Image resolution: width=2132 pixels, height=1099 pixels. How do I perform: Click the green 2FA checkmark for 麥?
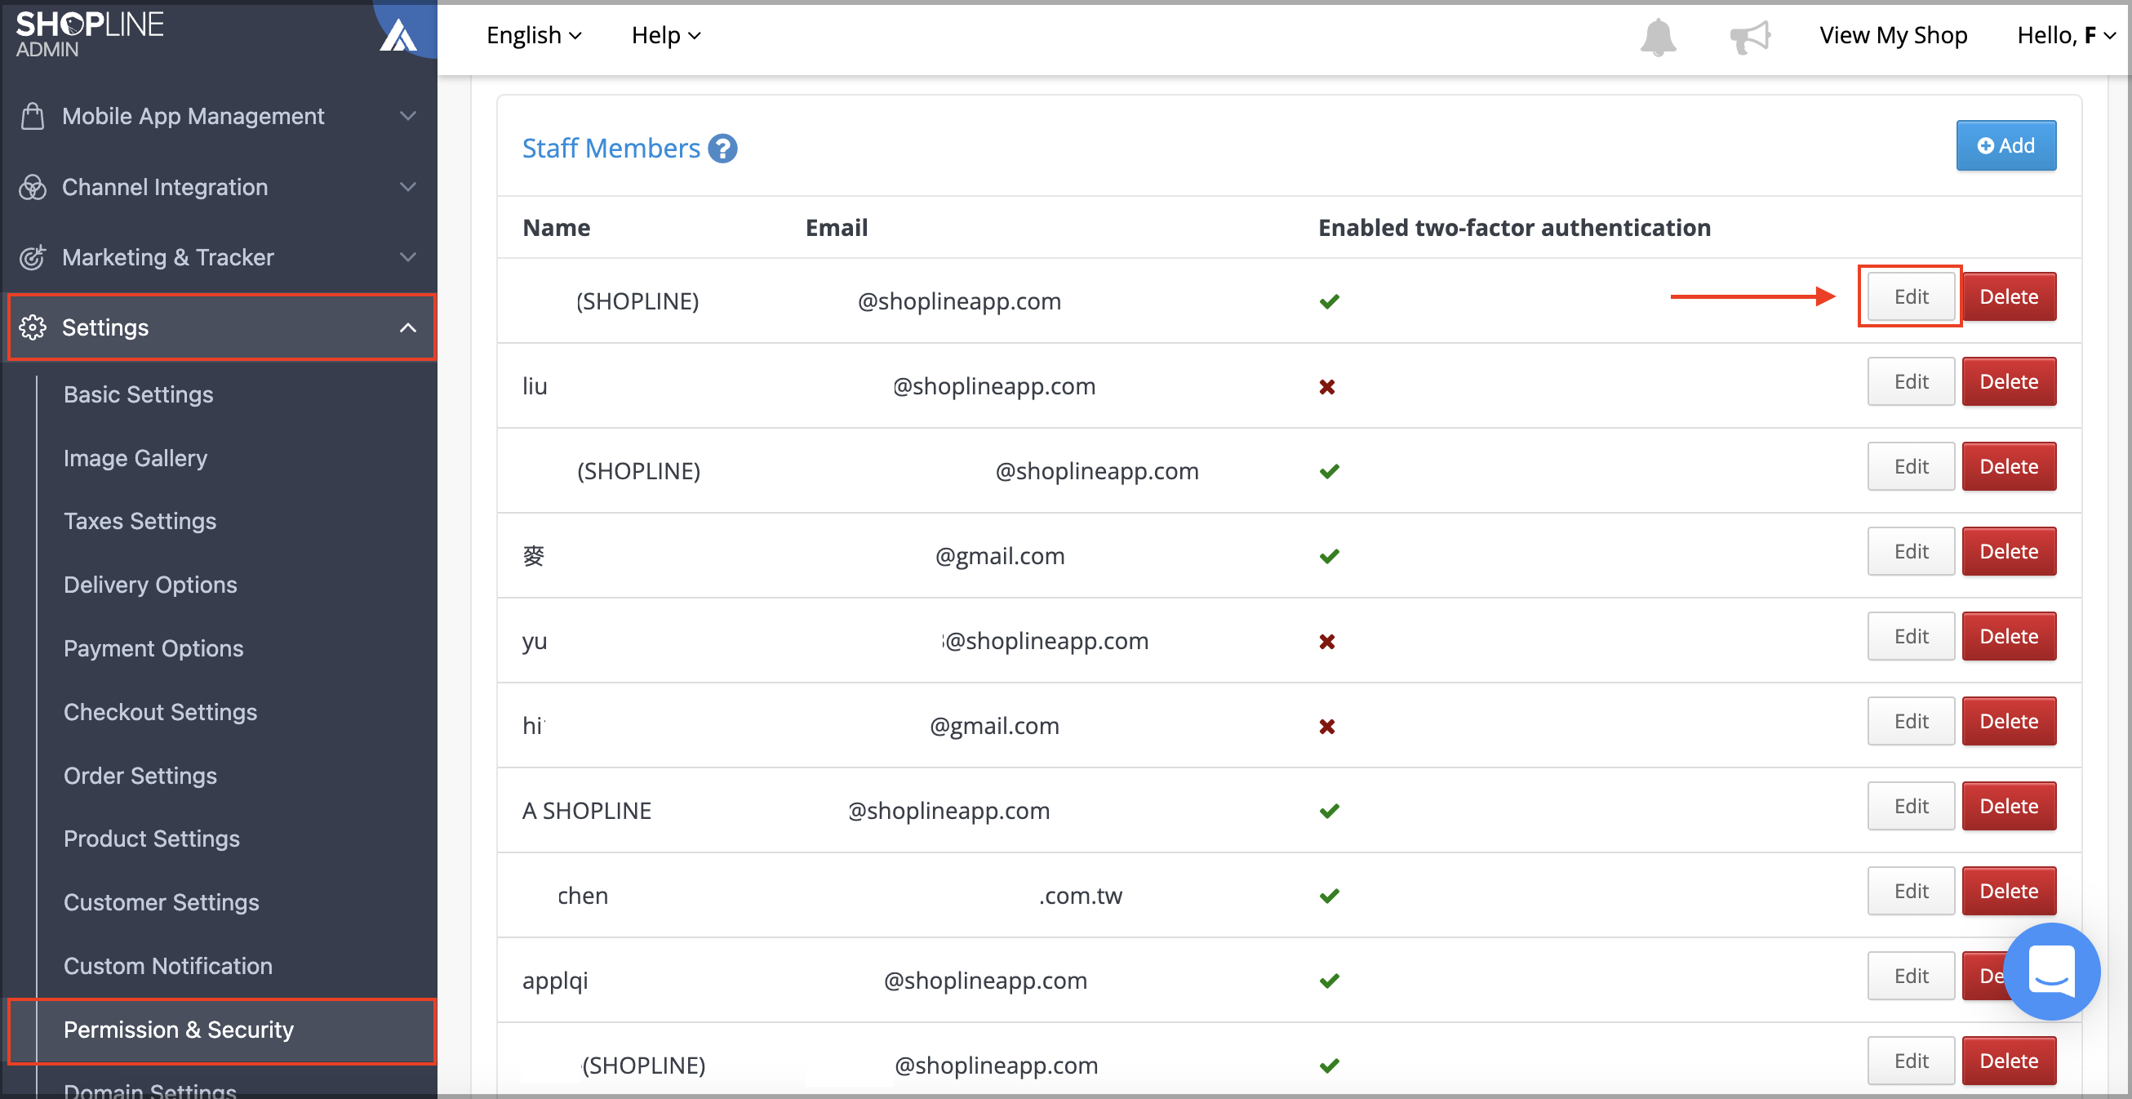[1328, 556]
